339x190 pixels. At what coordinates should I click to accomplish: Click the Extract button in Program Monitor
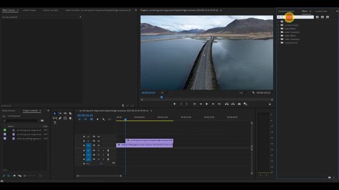coord(233,104)
